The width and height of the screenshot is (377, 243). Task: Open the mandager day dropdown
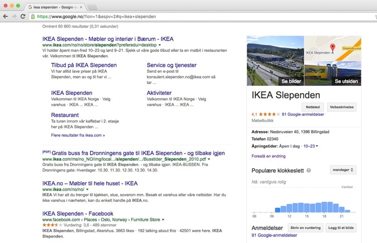[x=343, y=170]
